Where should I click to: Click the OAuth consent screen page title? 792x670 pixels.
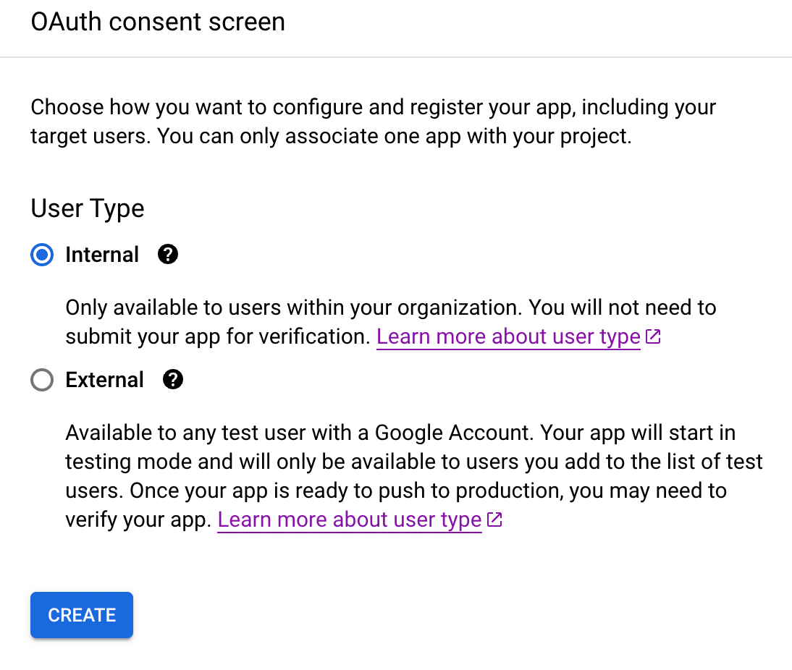158,22
